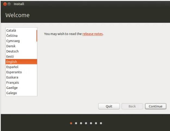
Task: Choose Eesti from the languages
Action: pos(21,56)
